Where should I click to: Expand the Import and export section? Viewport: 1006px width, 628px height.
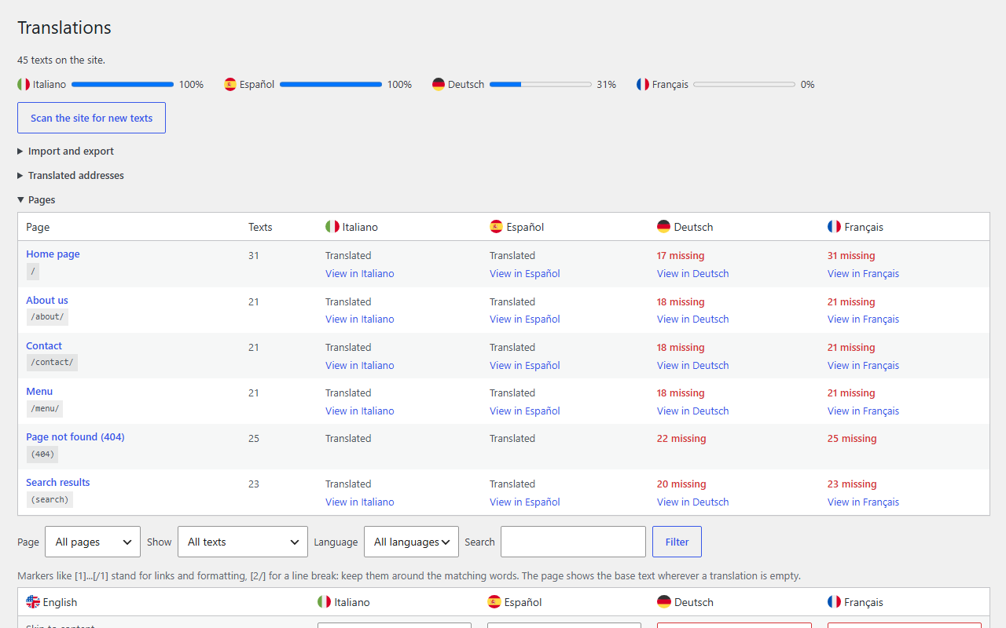click(66, 152)
